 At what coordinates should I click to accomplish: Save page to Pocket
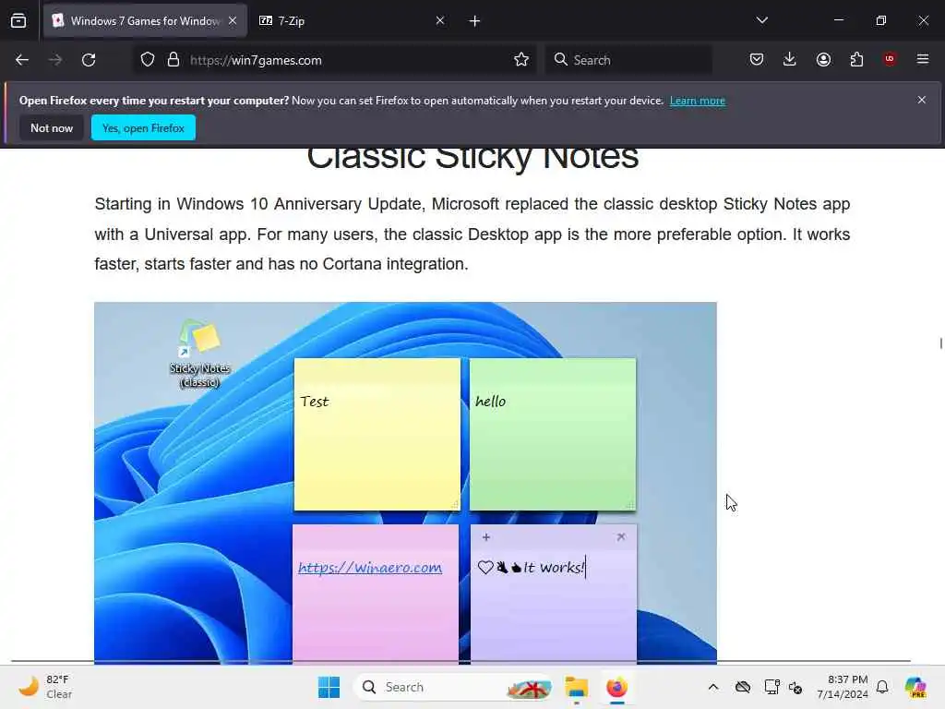click(x=757, y=59)
